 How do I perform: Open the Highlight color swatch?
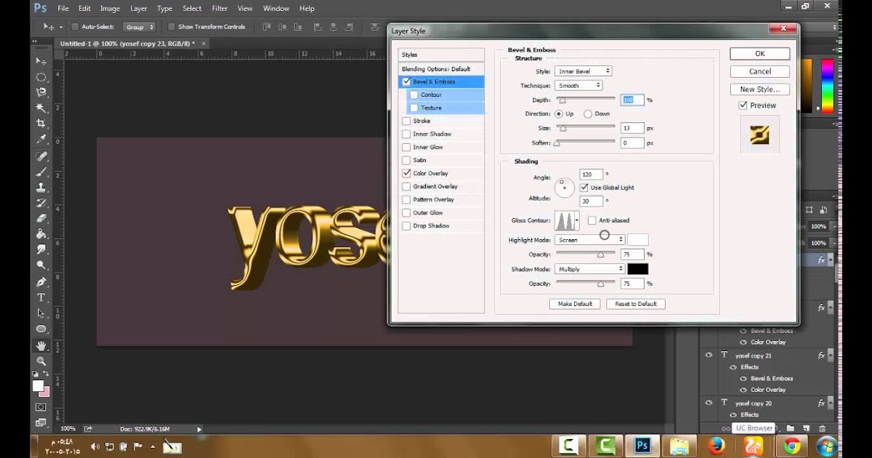[637, 240]
